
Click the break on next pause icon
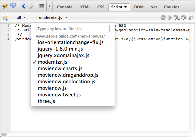tap(5, 18)
